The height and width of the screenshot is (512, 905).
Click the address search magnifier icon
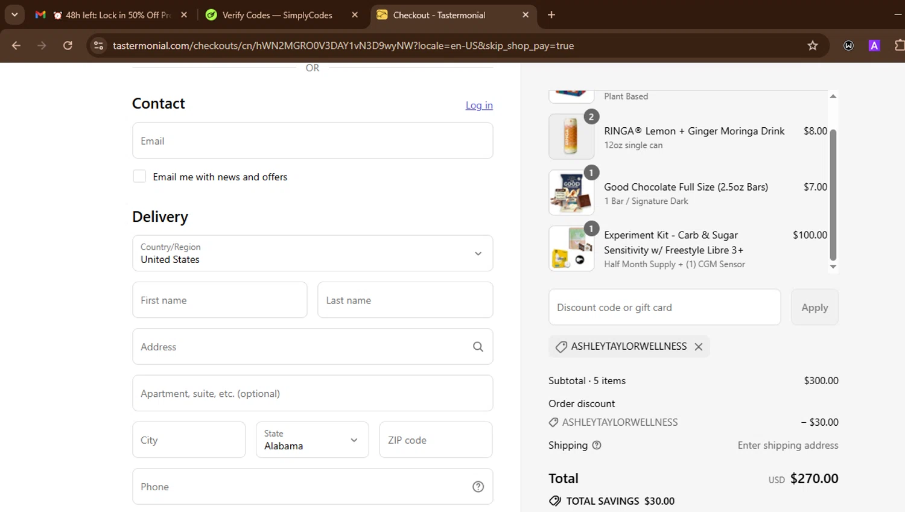pos(478,347)
